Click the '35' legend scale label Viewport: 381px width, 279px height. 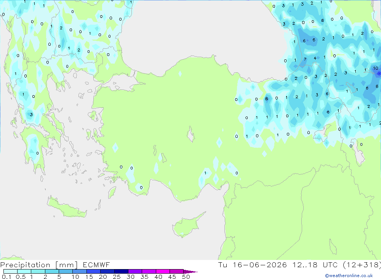click(x=144, y=277)
